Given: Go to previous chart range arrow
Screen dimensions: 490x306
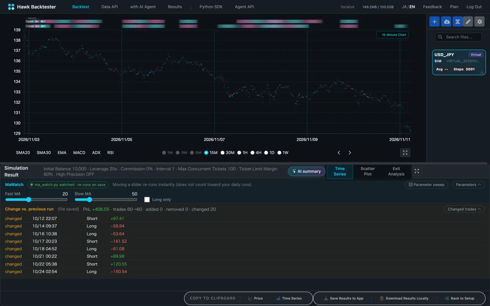Looking at the screenshot, I should click(x=339, y=153).
